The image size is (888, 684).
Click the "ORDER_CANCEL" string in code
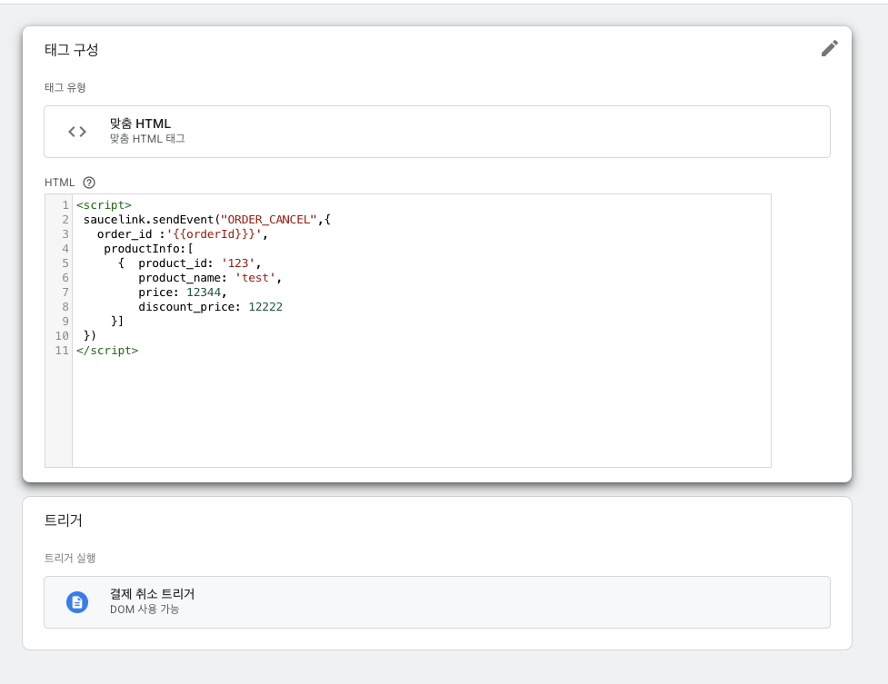[268, 220]
